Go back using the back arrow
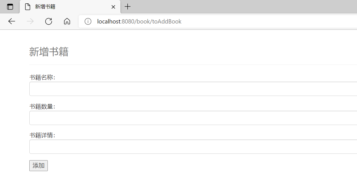Image resolution: width=357 pixels, height=182 pixels. (12, 21)
